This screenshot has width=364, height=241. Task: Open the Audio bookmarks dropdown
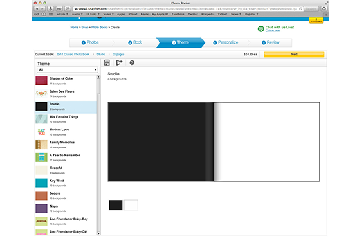pos(77,14)
